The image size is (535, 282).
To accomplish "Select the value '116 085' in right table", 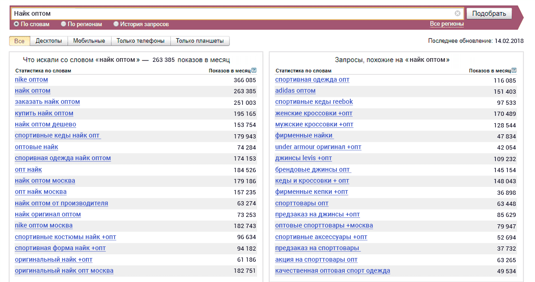I will coord(505,80).
